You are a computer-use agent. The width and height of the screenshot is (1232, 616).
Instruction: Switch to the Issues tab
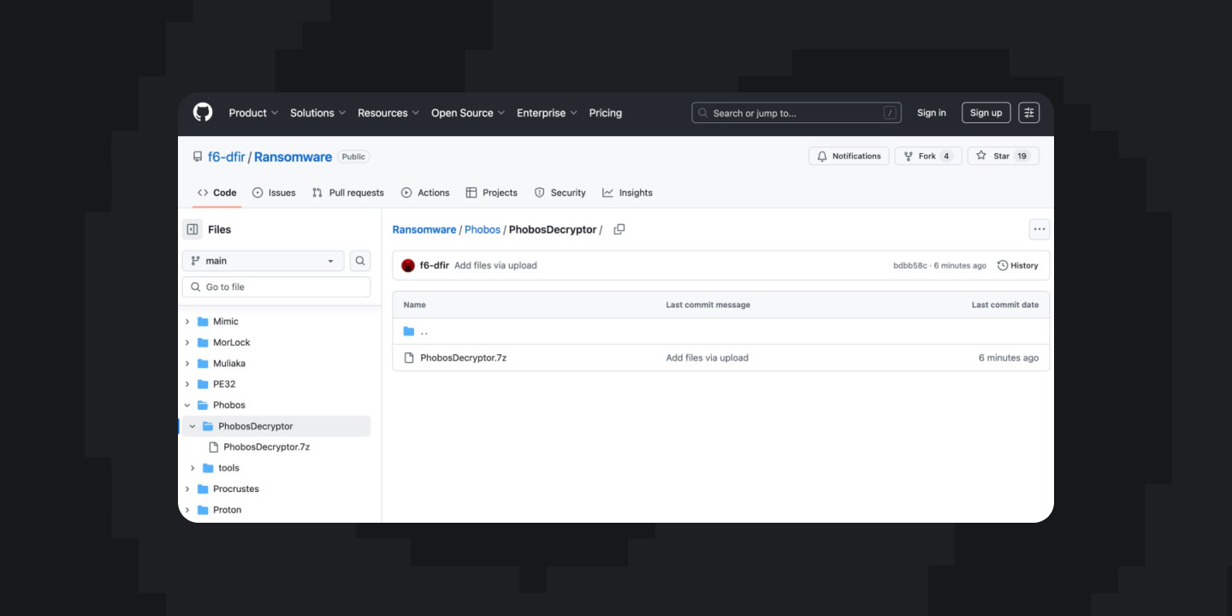pyautogui.click(x=274, y=192)
